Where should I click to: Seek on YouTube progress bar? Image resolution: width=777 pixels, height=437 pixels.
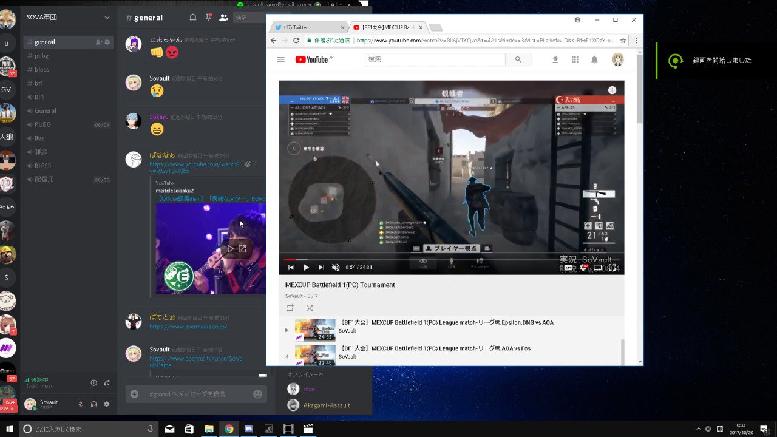click(451, 260)
